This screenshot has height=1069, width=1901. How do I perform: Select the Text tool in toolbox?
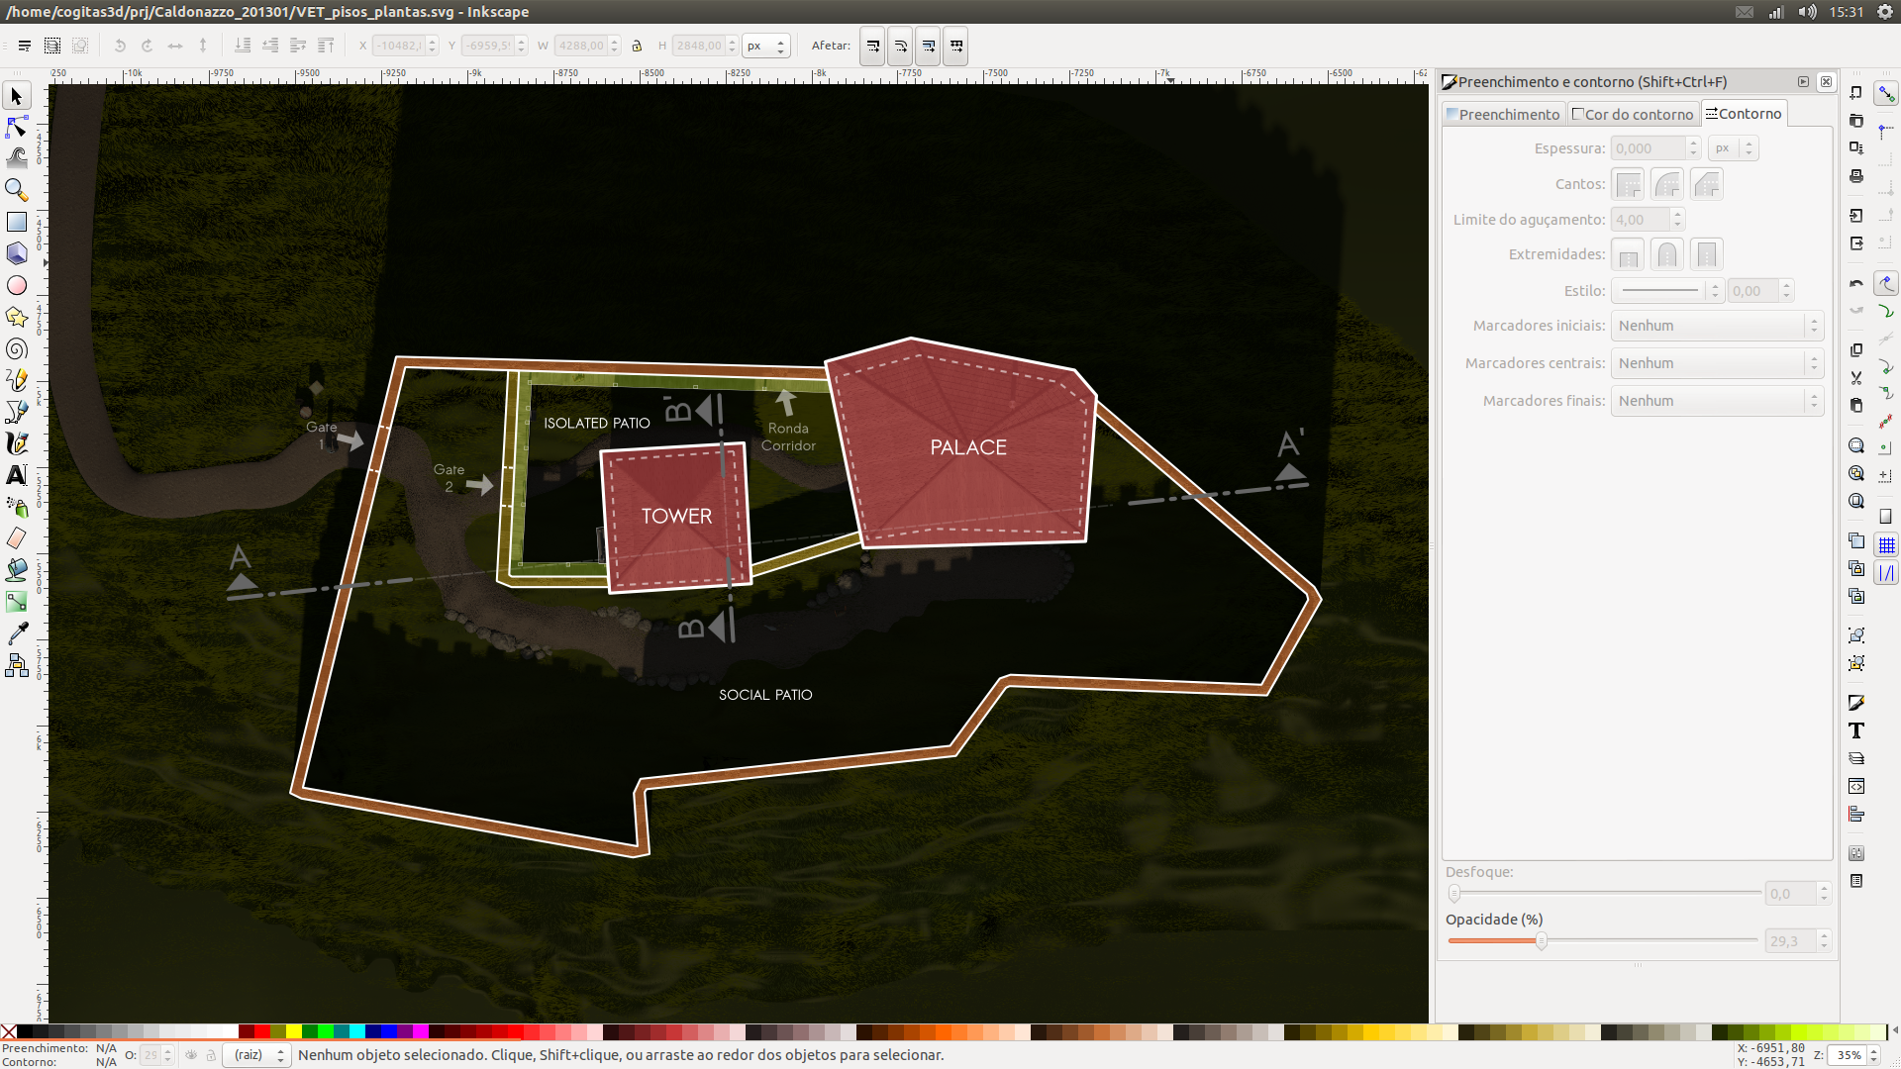pyautogui.click(x=17, y=475)
